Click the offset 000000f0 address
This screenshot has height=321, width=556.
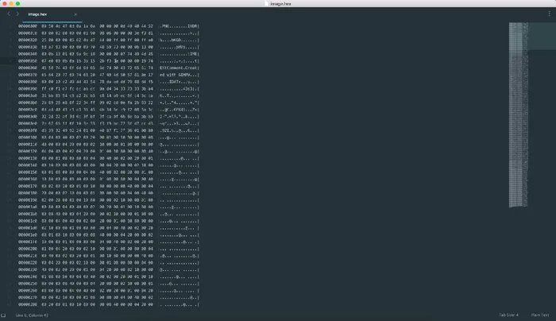tap(28, 130)
